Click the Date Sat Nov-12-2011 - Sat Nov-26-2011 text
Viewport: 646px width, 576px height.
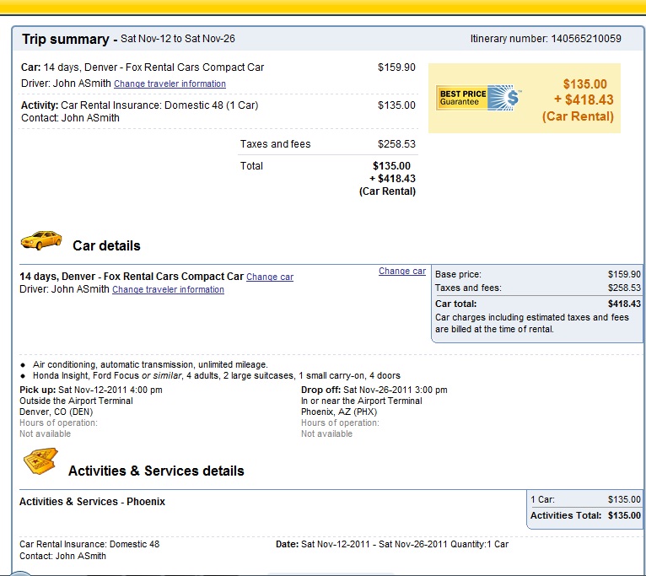click(361, 544)
